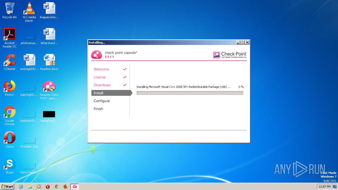Select the highlighted Install step
This screenshot has width=338, height=190.
tap(111, 93)
